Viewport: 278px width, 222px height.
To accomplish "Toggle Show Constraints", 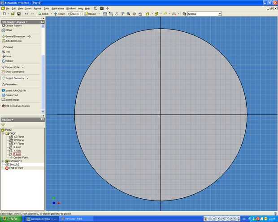I will click(x=14, y=72).
